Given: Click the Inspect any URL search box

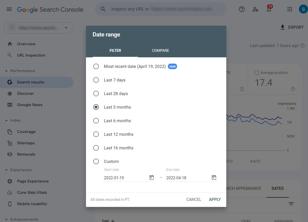Looking at the screenshot, I should tap(160, 9).
